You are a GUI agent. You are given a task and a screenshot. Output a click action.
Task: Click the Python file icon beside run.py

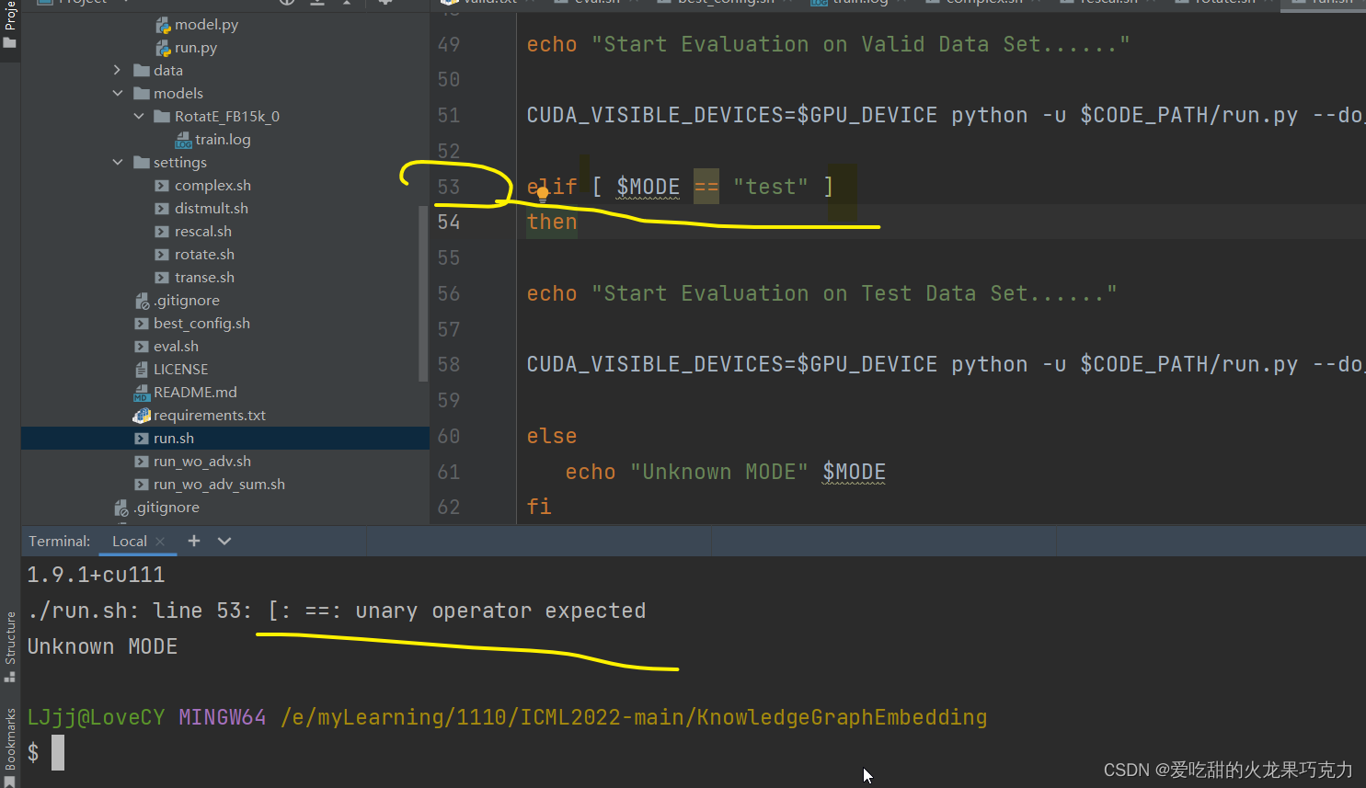[164, 47]
